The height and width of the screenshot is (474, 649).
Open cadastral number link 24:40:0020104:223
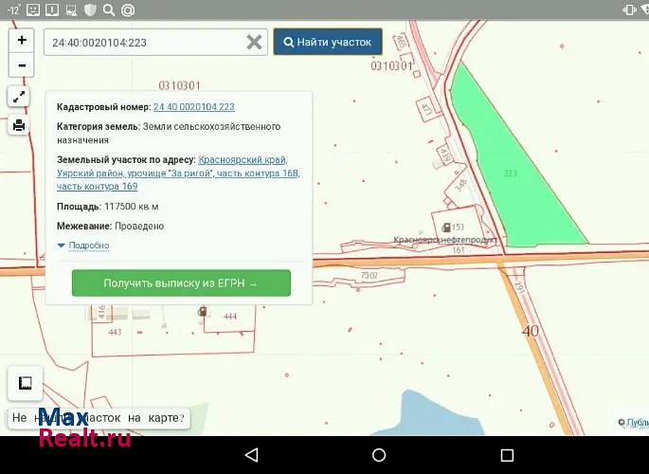193,107
